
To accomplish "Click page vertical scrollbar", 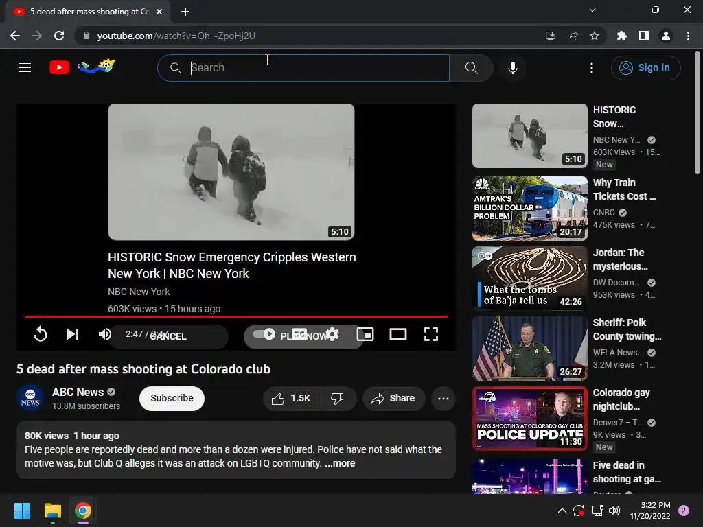I will click(x=698, y=112).
